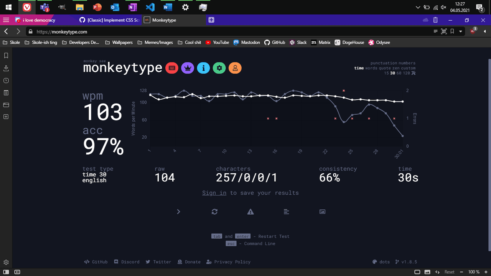Select the 120 second time option
491x276 pixels.
coord(406,73)
